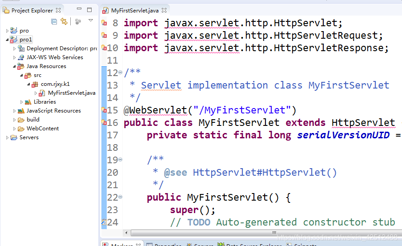
Task: Select Java Resources in tree
Action: (x=46, y=66)
